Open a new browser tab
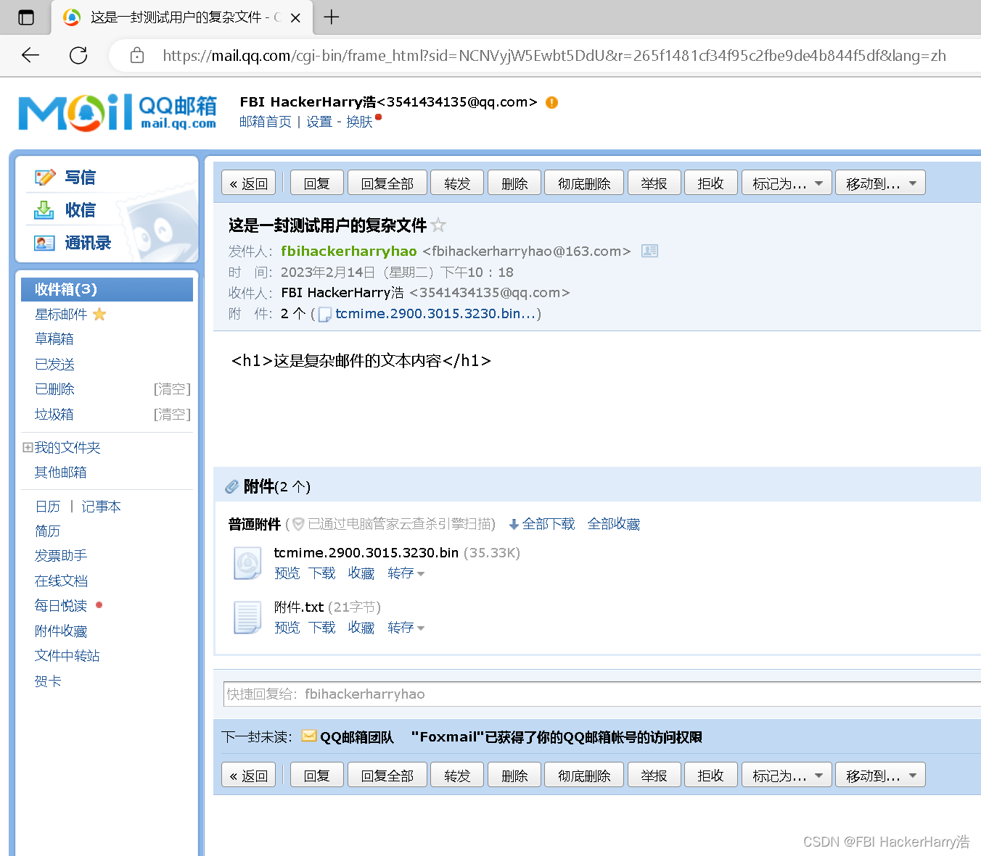Image resolution: width=981 pixels, height=856 pixels. (332, 17)
